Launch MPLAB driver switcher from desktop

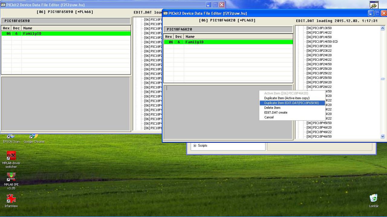[11, 160]
